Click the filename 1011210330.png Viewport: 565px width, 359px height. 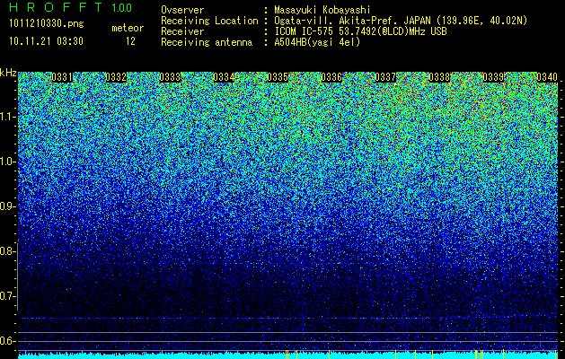[x=47, y=24]
